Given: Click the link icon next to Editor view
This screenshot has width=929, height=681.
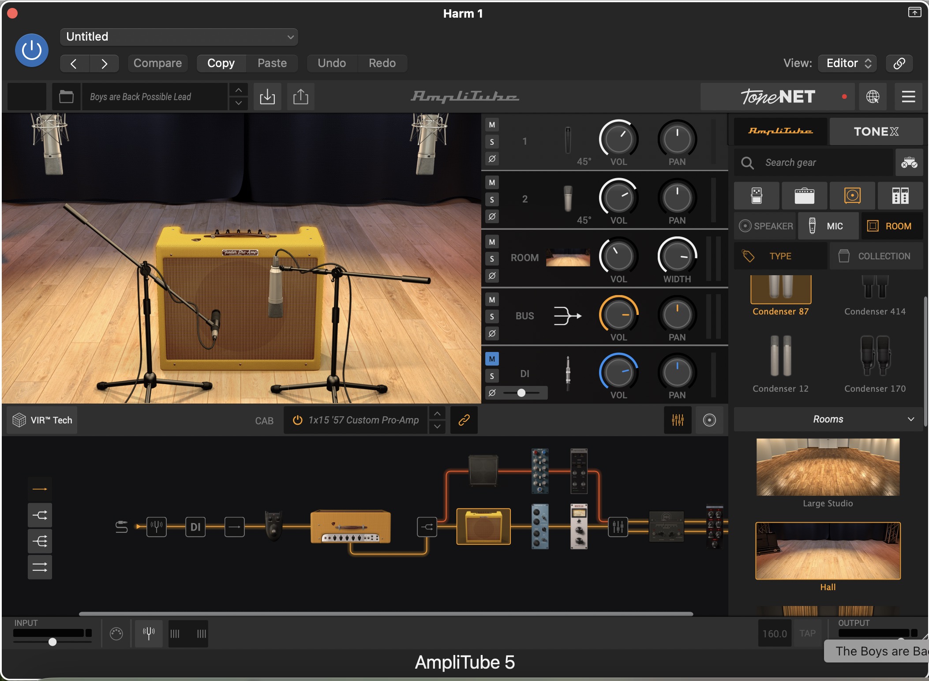Looking at the screenshot, I should [x=899, y=63].
